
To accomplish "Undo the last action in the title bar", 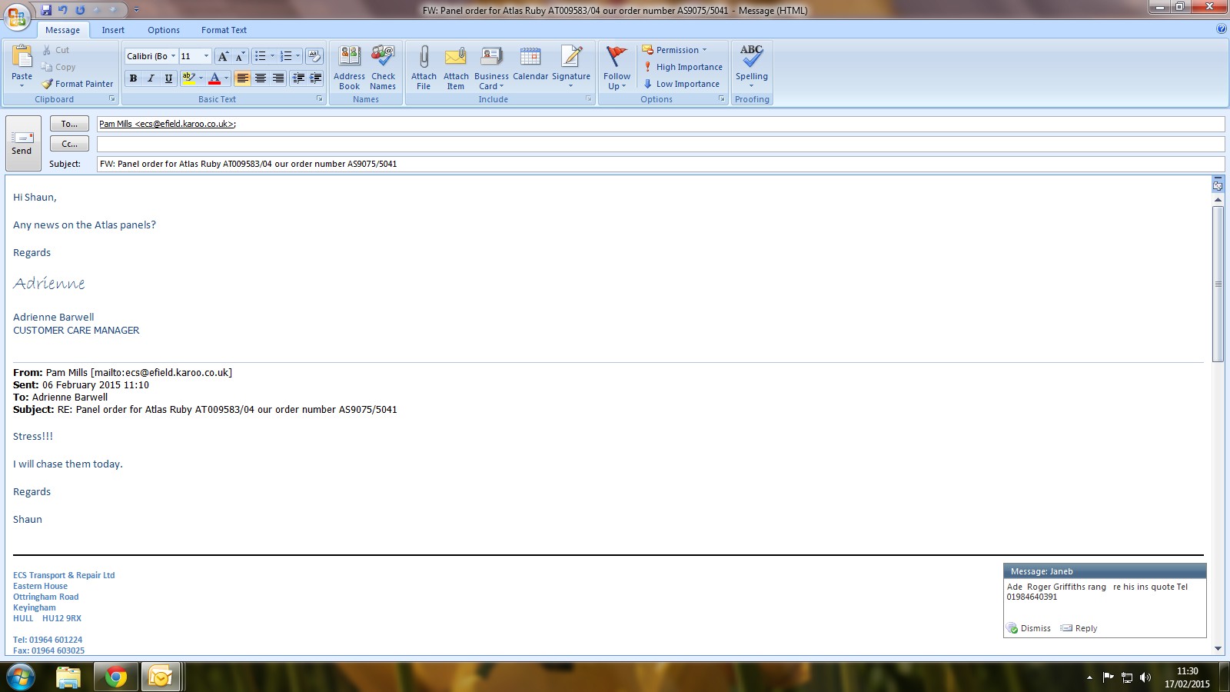I will click(x=63, y=10).
